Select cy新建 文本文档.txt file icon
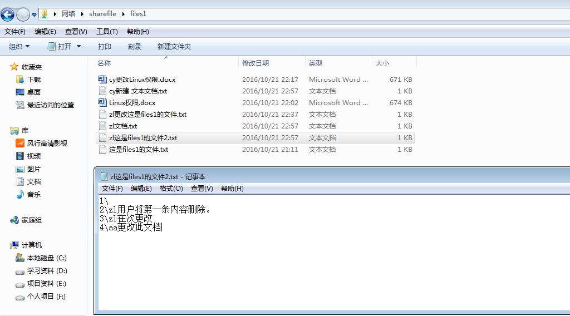Screen dimensions: 570x316 tap(102, 91)
